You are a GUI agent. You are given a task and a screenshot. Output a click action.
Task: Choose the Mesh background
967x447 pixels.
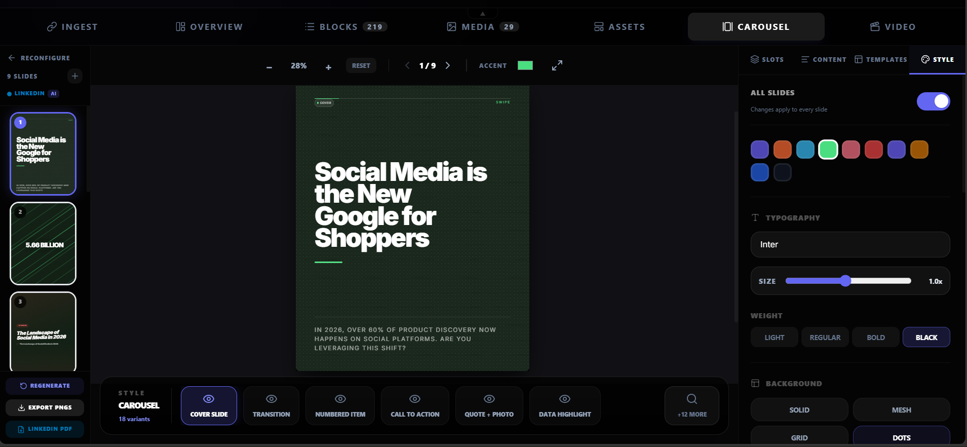[902, 410]
